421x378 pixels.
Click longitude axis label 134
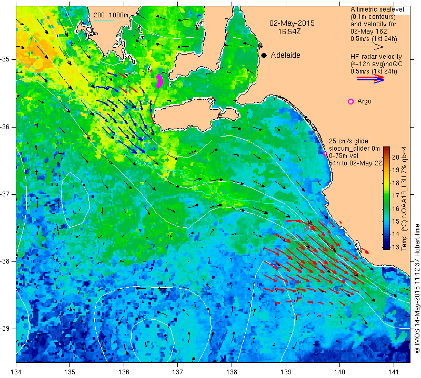click(16, 372)
